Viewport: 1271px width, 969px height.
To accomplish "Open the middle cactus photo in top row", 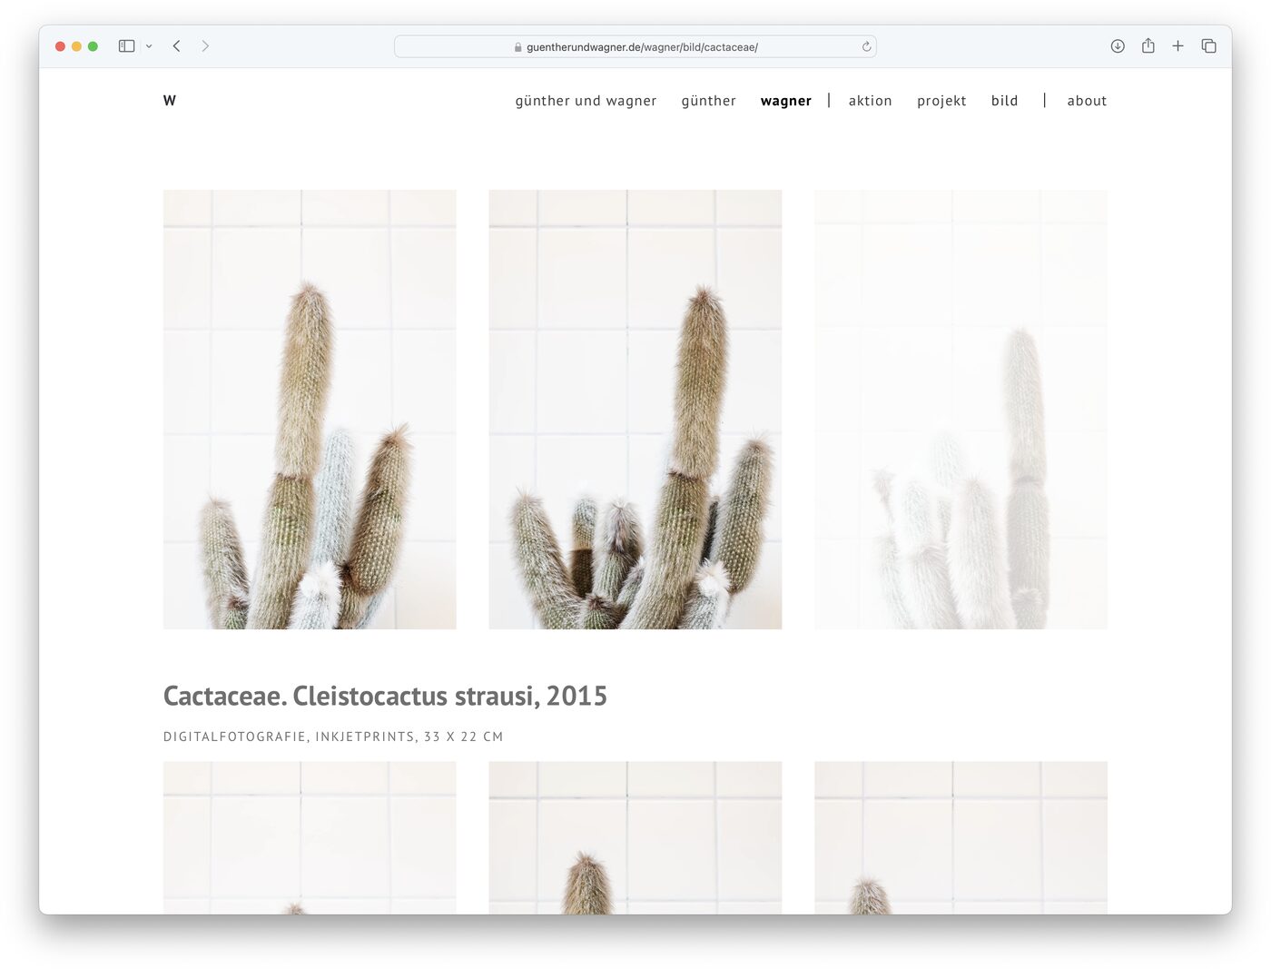I will (x=635, y=410).
